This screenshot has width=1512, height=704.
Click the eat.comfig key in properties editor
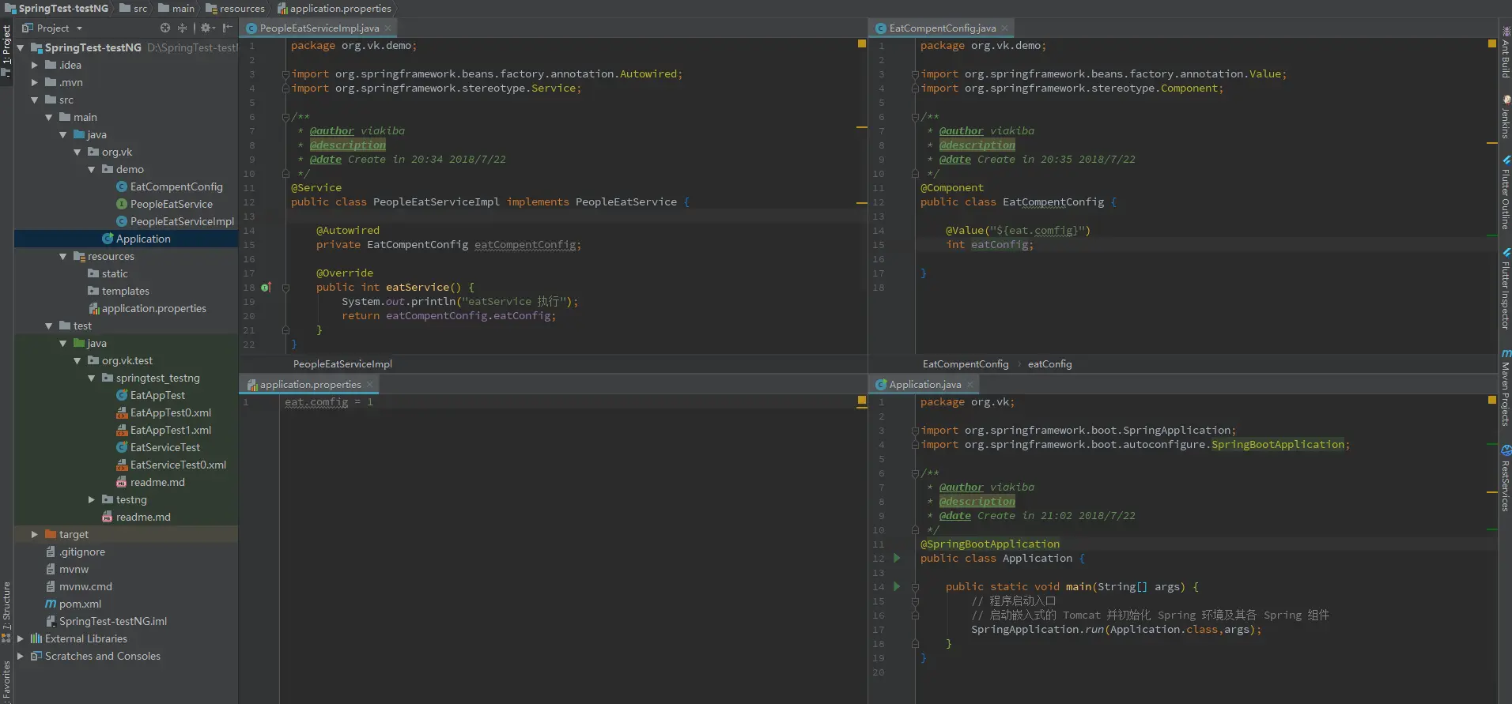click(x=316, y=402)
